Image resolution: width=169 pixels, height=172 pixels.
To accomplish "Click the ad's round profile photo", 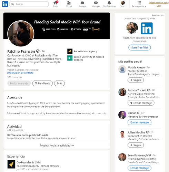I will pos(132,28).
